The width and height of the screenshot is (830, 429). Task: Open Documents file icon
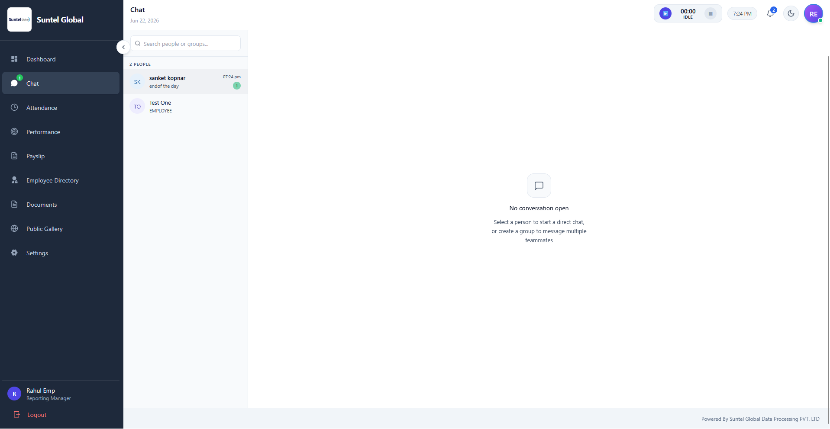pyautogui.click(x=14, y=204)
